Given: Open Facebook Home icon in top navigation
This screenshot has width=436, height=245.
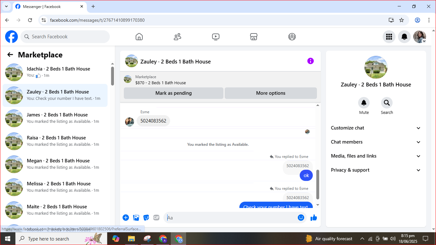Looking at the screenshot, I should point(139,37).
